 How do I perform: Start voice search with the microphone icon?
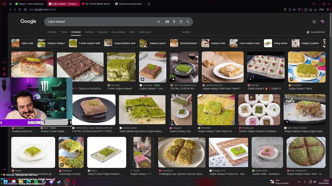(174, 22)
